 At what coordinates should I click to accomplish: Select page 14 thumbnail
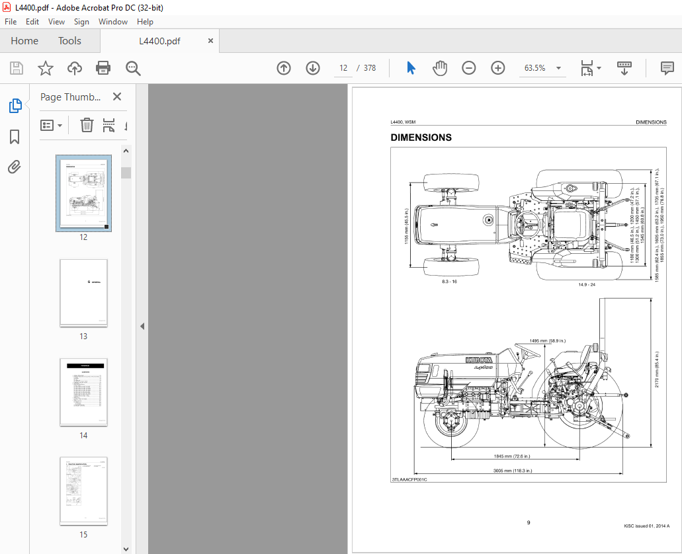(x=83, y=392)
